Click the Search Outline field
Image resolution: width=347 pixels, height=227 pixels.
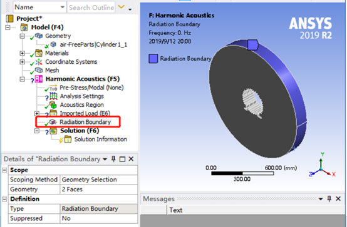click(91, 8)
